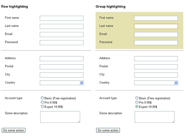Viewport: 188px width, 137px height.
Task: Click focused Last name field in Group highlighting
Action: [x=156, y=26]
